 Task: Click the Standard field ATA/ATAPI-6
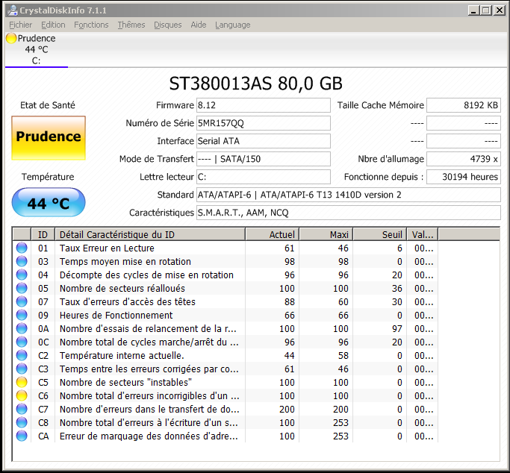coord(349,195)
